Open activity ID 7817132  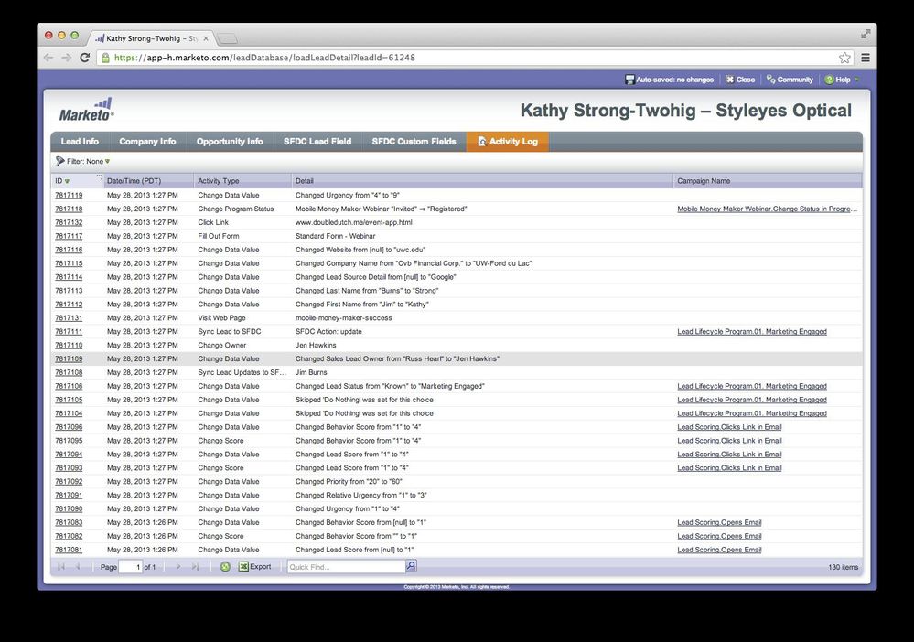(69, 222)
